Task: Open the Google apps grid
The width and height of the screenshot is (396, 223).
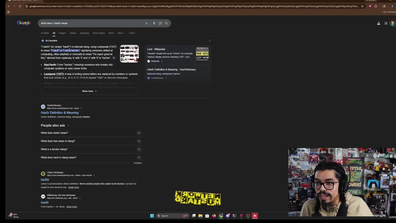Action: 386,23
